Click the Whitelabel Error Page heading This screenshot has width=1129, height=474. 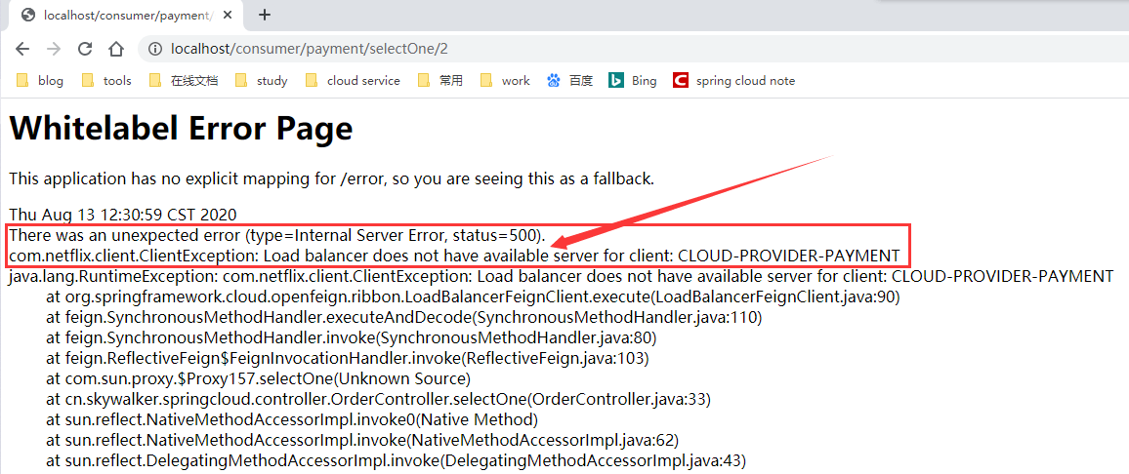point(181,130)
